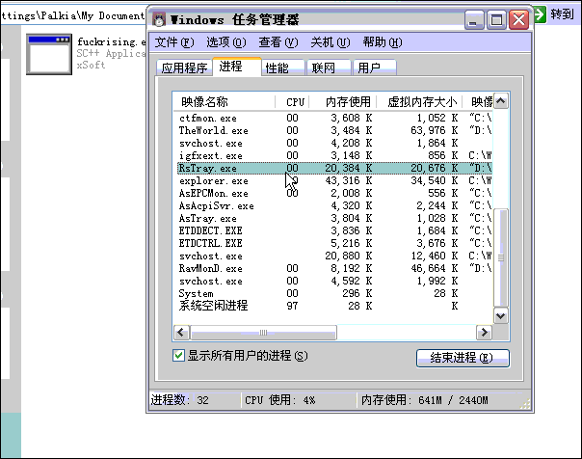Select the AsEPCMon.exe process row
Viewport: 582px width, 459px height.
tap(334, 194)
